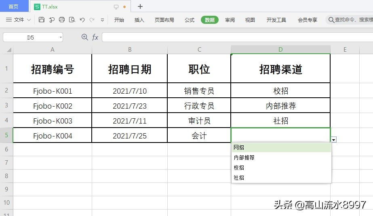373x216 pixels.
Task: Click cell D2 containing 校招
Action: coord(280,90)
